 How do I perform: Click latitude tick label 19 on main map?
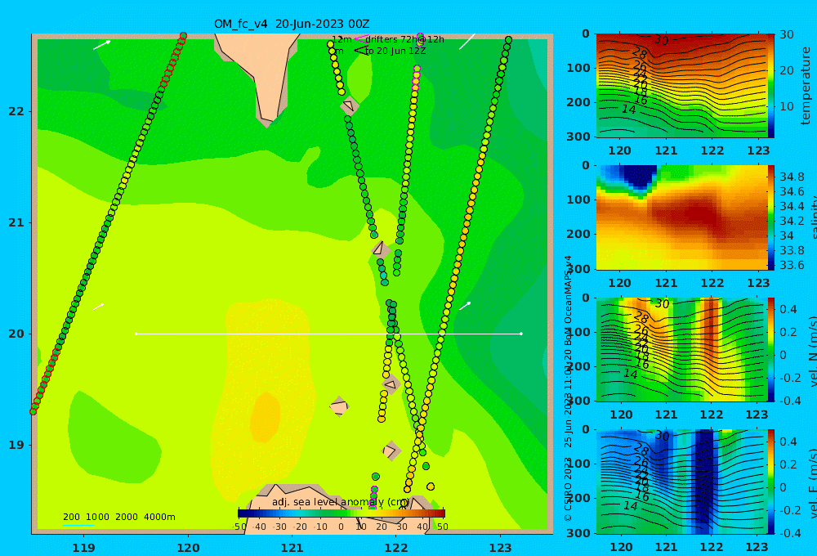click(x=16, y=445)
